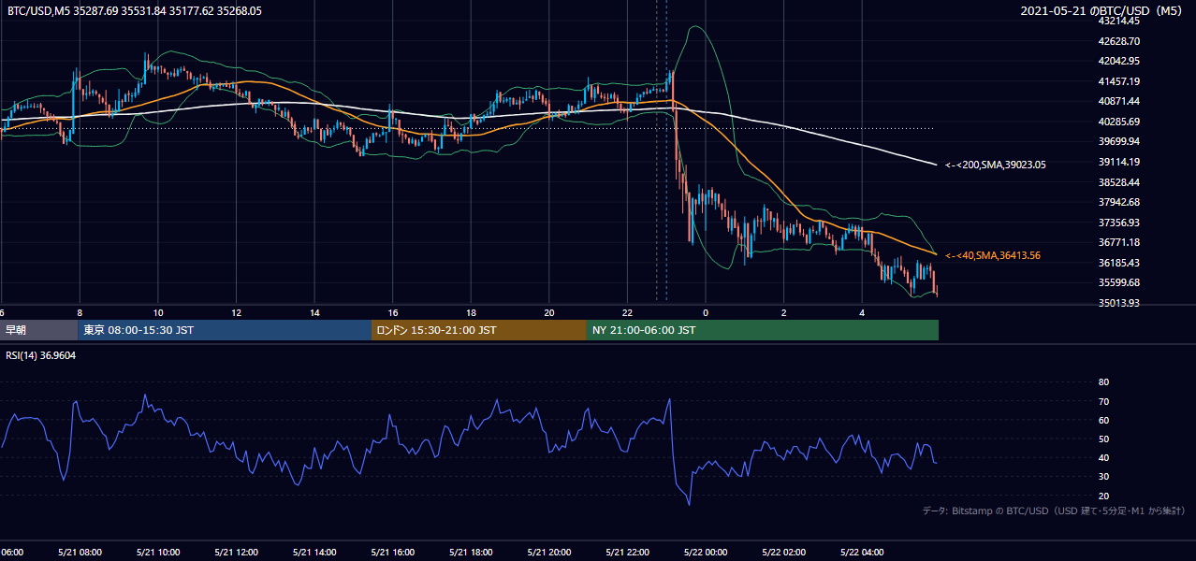
Task: Click RSI scale value 60
Action: (1103, 420)
